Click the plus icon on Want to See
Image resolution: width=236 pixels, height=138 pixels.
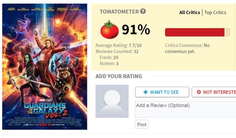click(x=146, y=92)
